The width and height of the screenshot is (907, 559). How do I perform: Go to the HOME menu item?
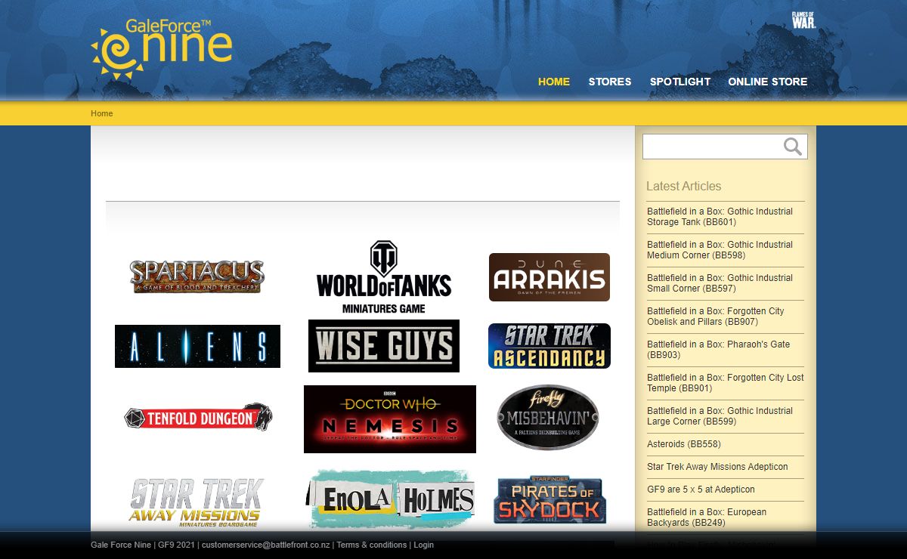554,82
